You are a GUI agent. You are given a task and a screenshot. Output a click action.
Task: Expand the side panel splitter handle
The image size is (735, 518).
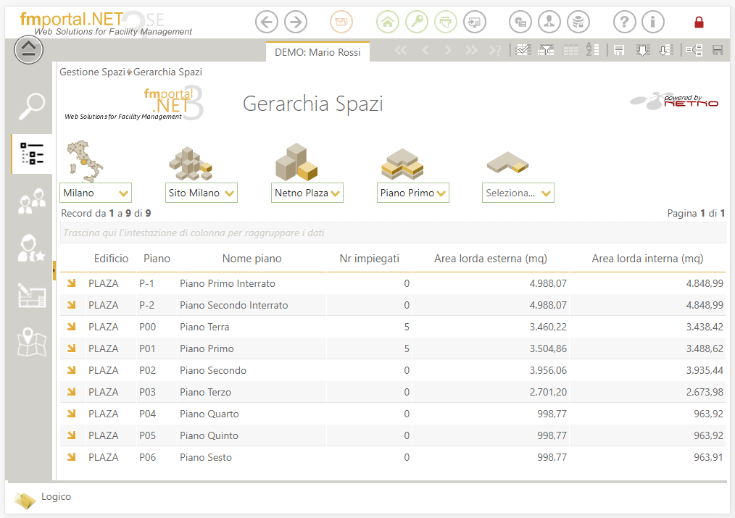click(54, 271)
